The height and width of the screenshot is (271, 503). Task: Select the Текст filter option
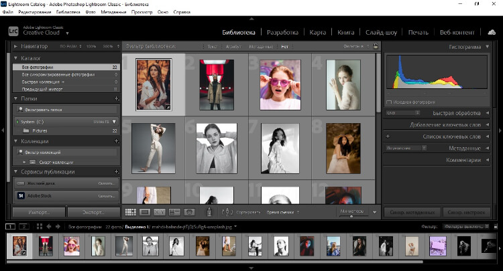coord(213,46)
